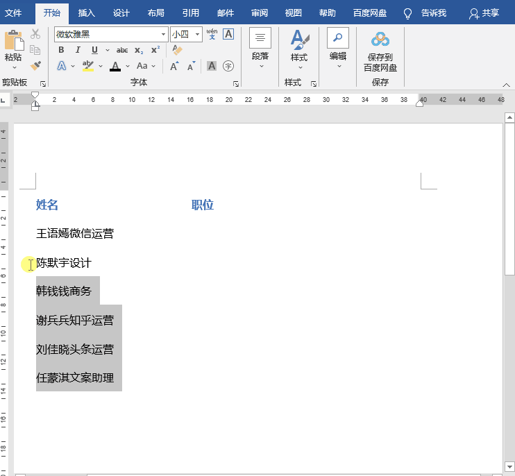Open the 审阅 ribbon tab
This screenshot has height=476, width=515.
[x=260, y=12]
